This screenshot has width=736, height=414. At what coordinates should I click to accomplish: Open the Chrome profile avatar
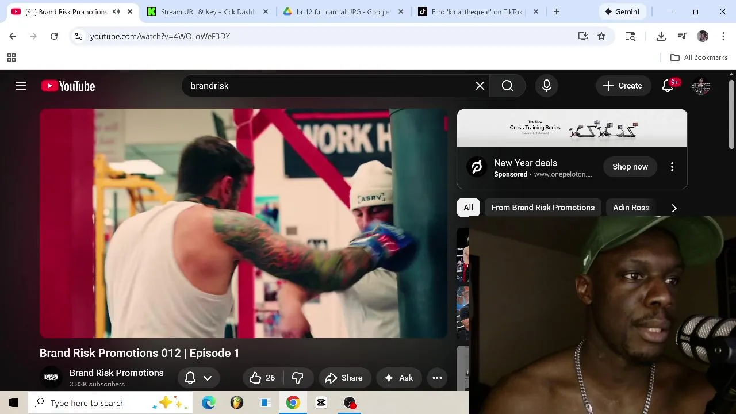click(x=703, y=36)
